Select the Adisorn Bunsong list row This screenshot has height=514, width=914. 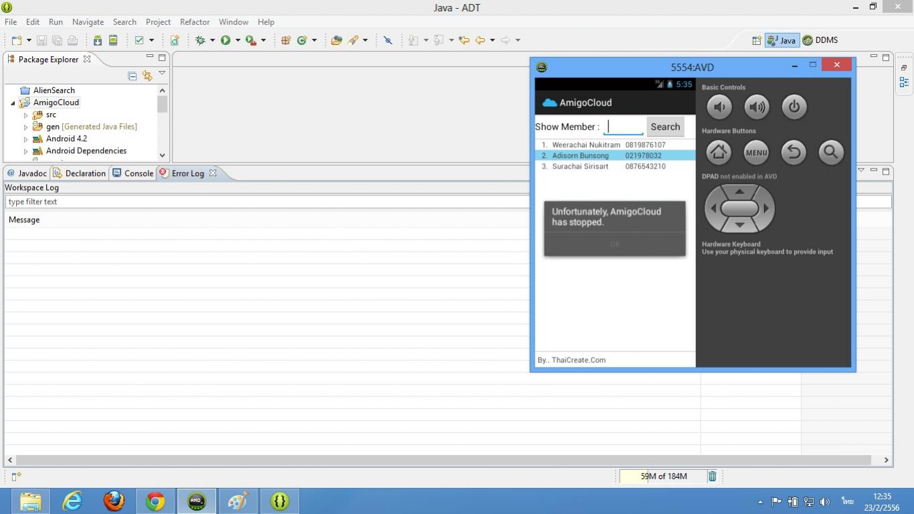coord(615,155)
